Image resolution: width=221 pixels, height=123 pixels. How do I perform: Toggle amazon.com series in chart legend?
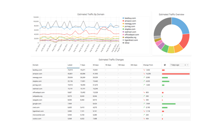[129, 21]
